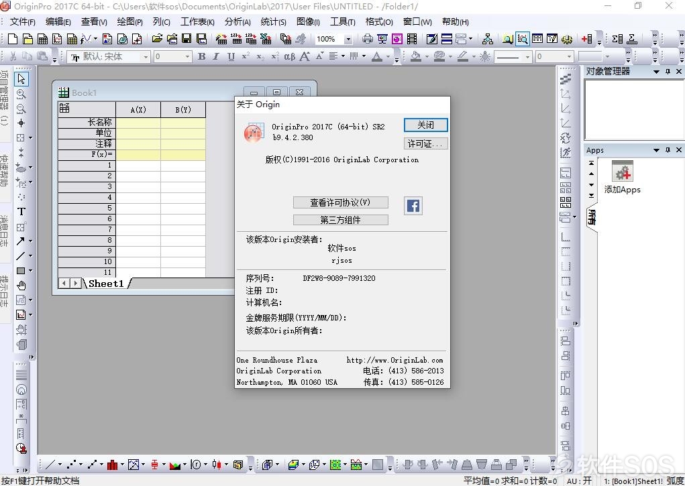Click the 查看许可协议(V) button

(x=340, y=202)
